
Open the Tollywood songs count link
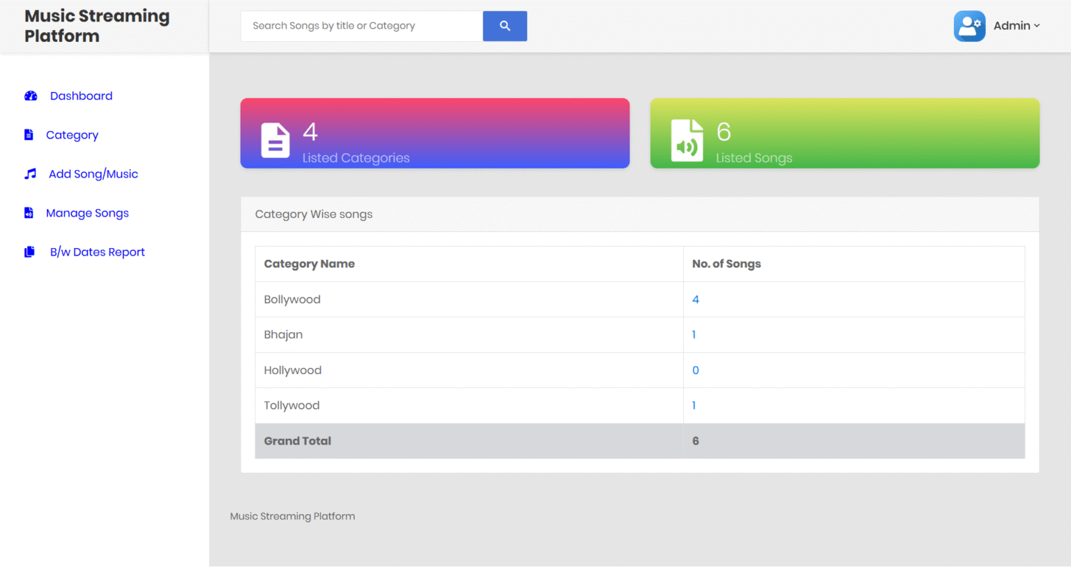(x=694, y=405)
